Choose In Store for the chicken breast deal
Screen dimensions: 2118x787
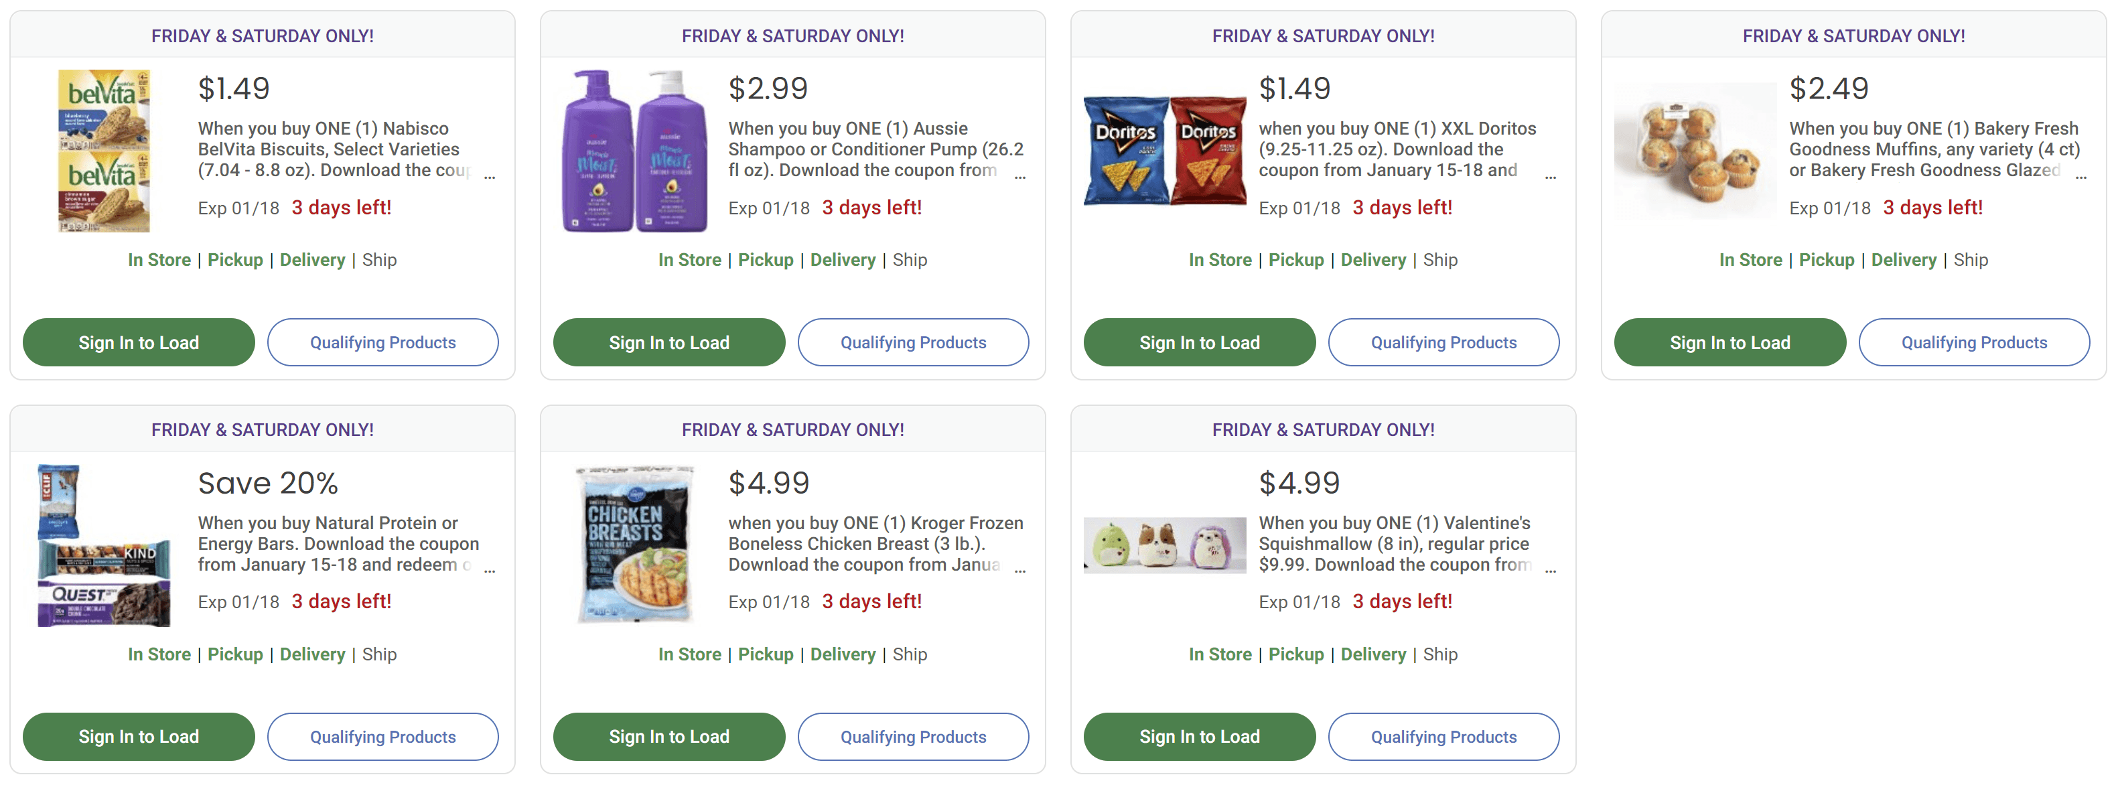(690, 654)
